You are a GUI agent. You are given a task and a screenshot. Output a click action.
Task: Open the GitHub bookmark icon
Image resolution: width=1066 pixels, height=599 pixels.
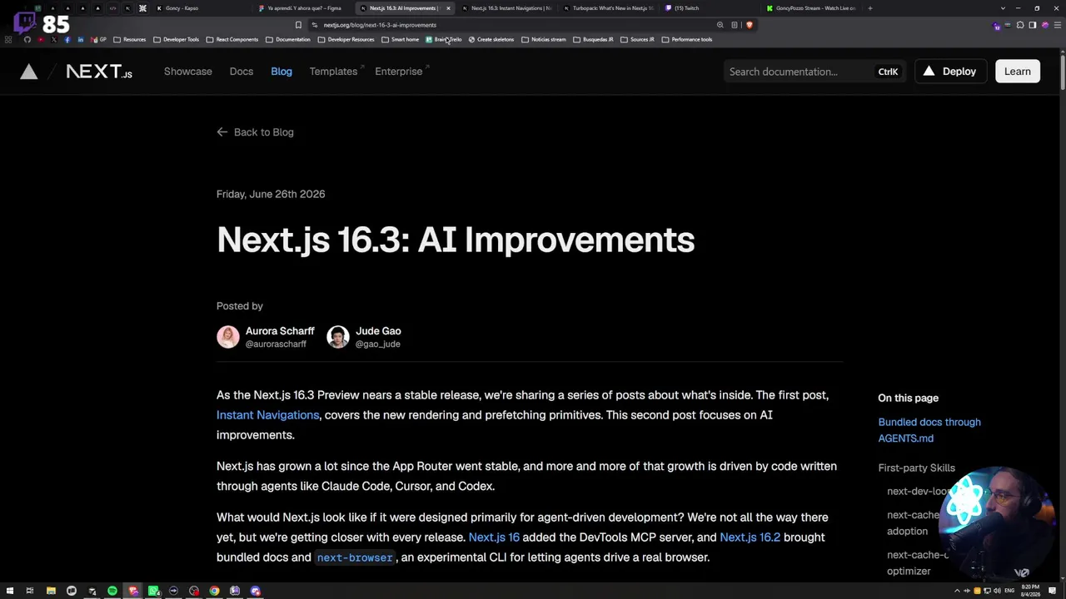point(27,40)
